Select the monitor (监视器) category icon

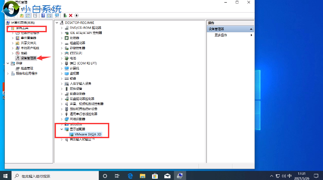[x=66, y=73]
